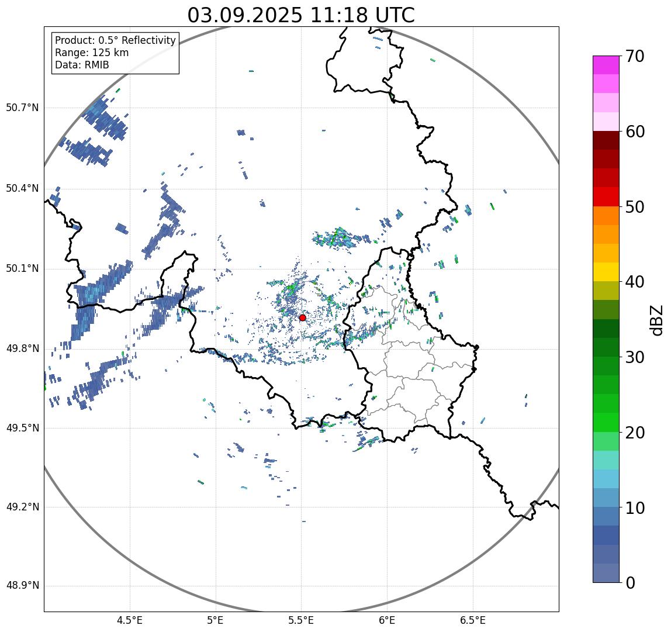This screenshot has height=632, width=671.
Task: Click the dark maroon colorbar band below 60
Action: (x=606, y=140)
